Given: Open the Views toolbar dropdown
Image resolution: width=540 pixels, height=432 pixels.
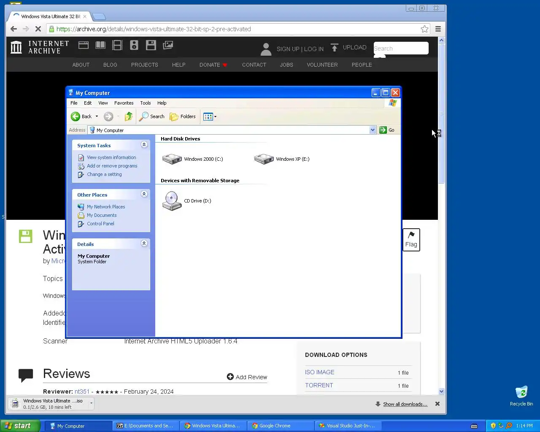Looking at the screenshot, I should pos(210,117).
